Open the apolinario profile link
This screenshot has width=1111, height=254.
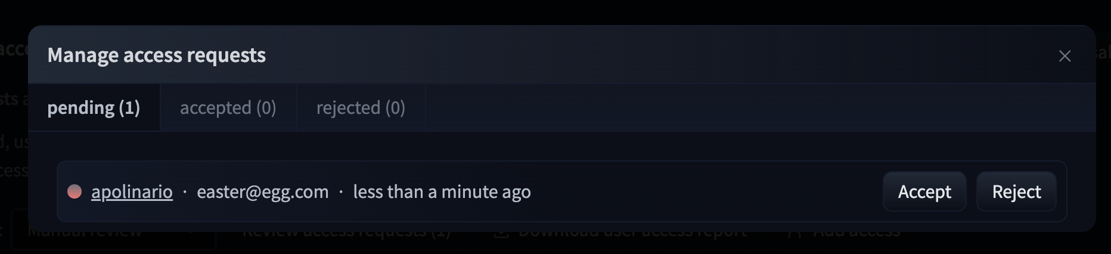(132, 191)
